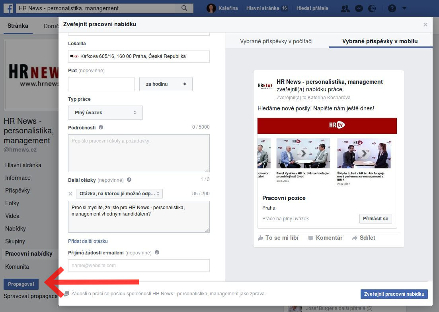Select the Stránka tab

click(18, 26)
